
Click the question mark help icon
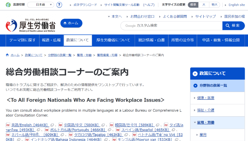point(59,5)
